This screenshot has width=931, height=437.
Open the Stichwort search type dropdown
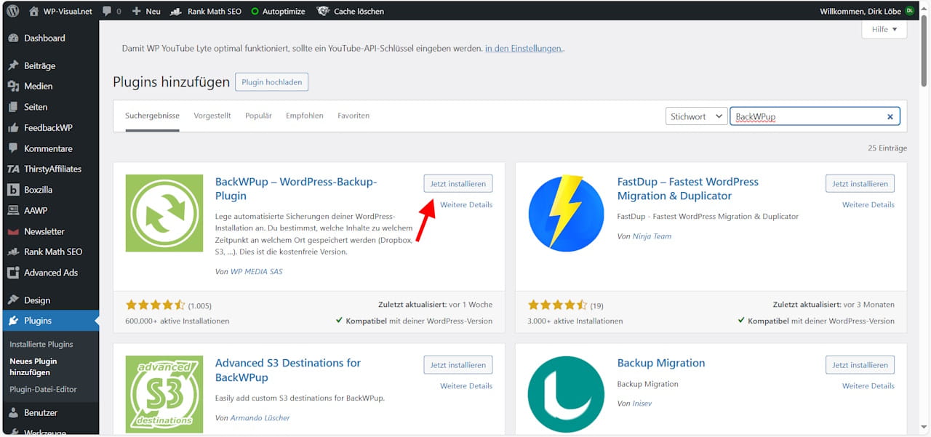tap(696, 116)
